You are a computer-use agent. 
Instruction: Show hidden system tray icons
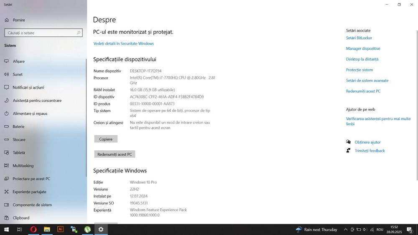coord(346,230)
